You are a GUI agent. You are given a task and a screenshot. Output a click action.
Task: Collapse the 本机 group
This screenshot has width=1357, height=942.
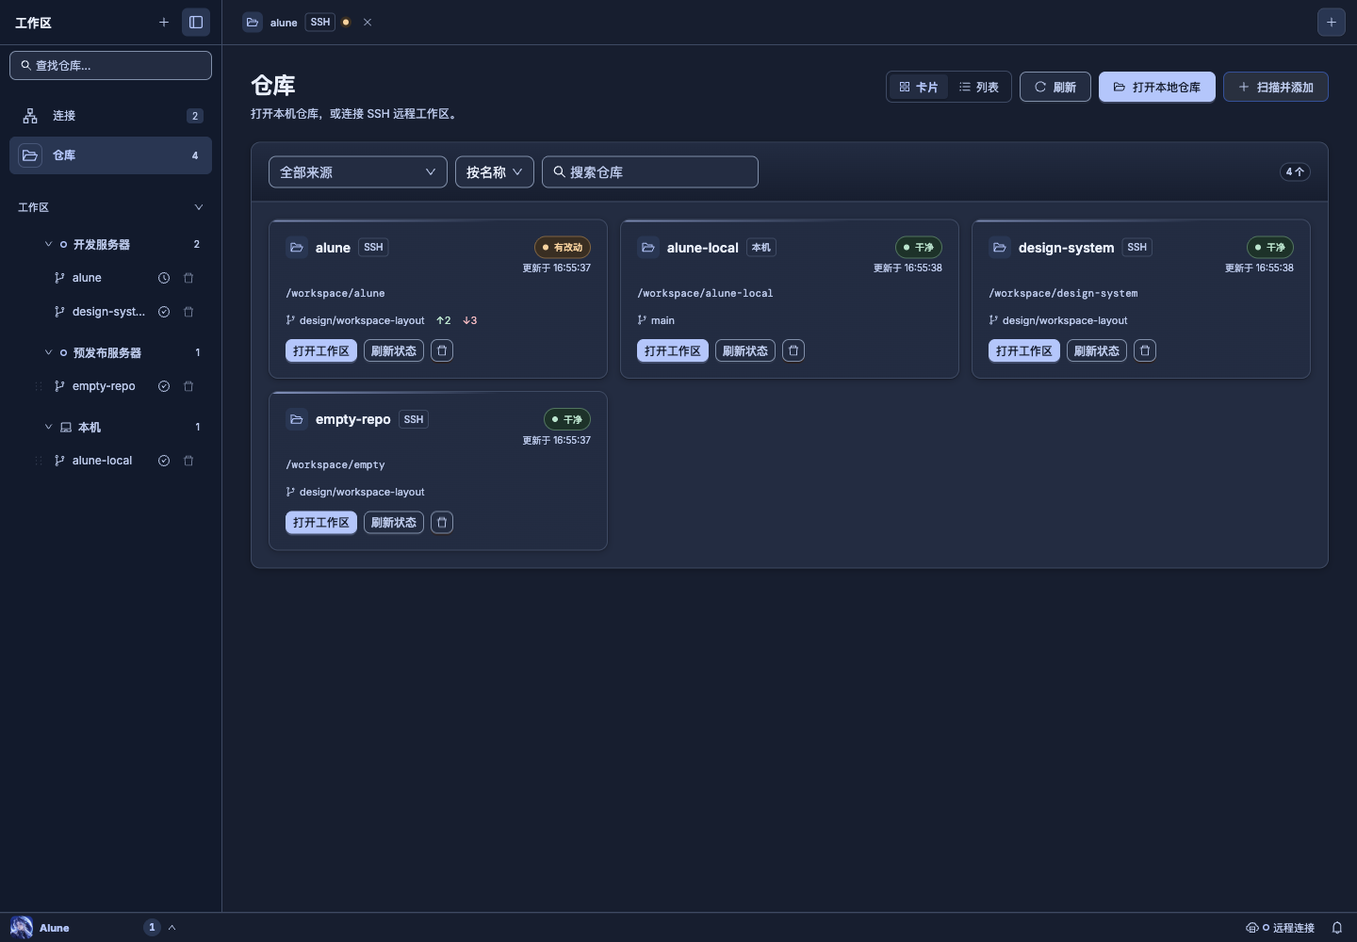click(x=48, y=427)
